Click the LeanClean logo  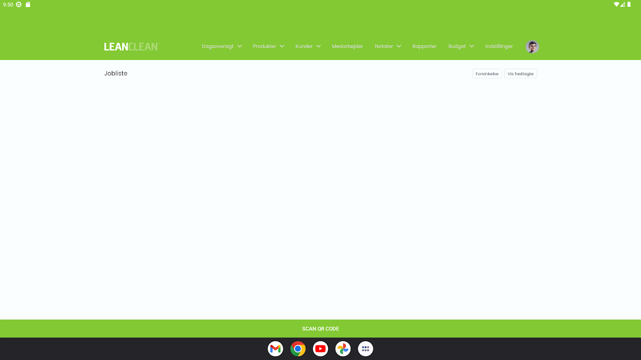[131, 46]
